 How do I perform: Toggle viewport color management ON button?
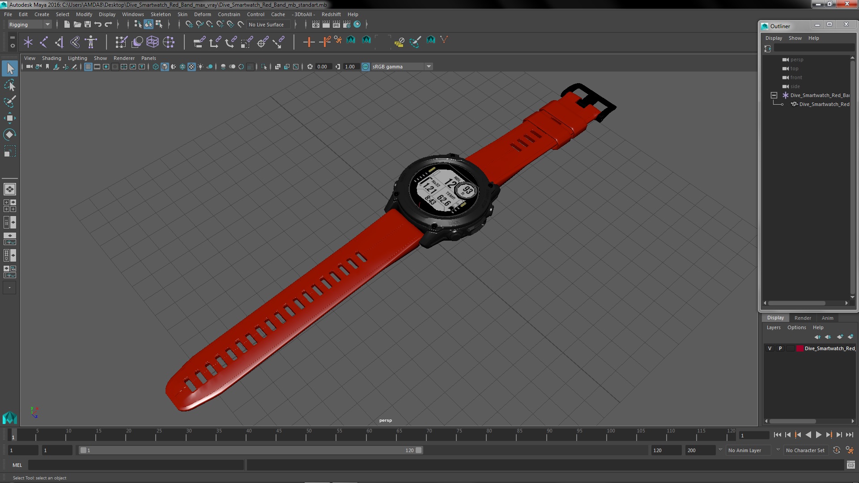[366, 67]
